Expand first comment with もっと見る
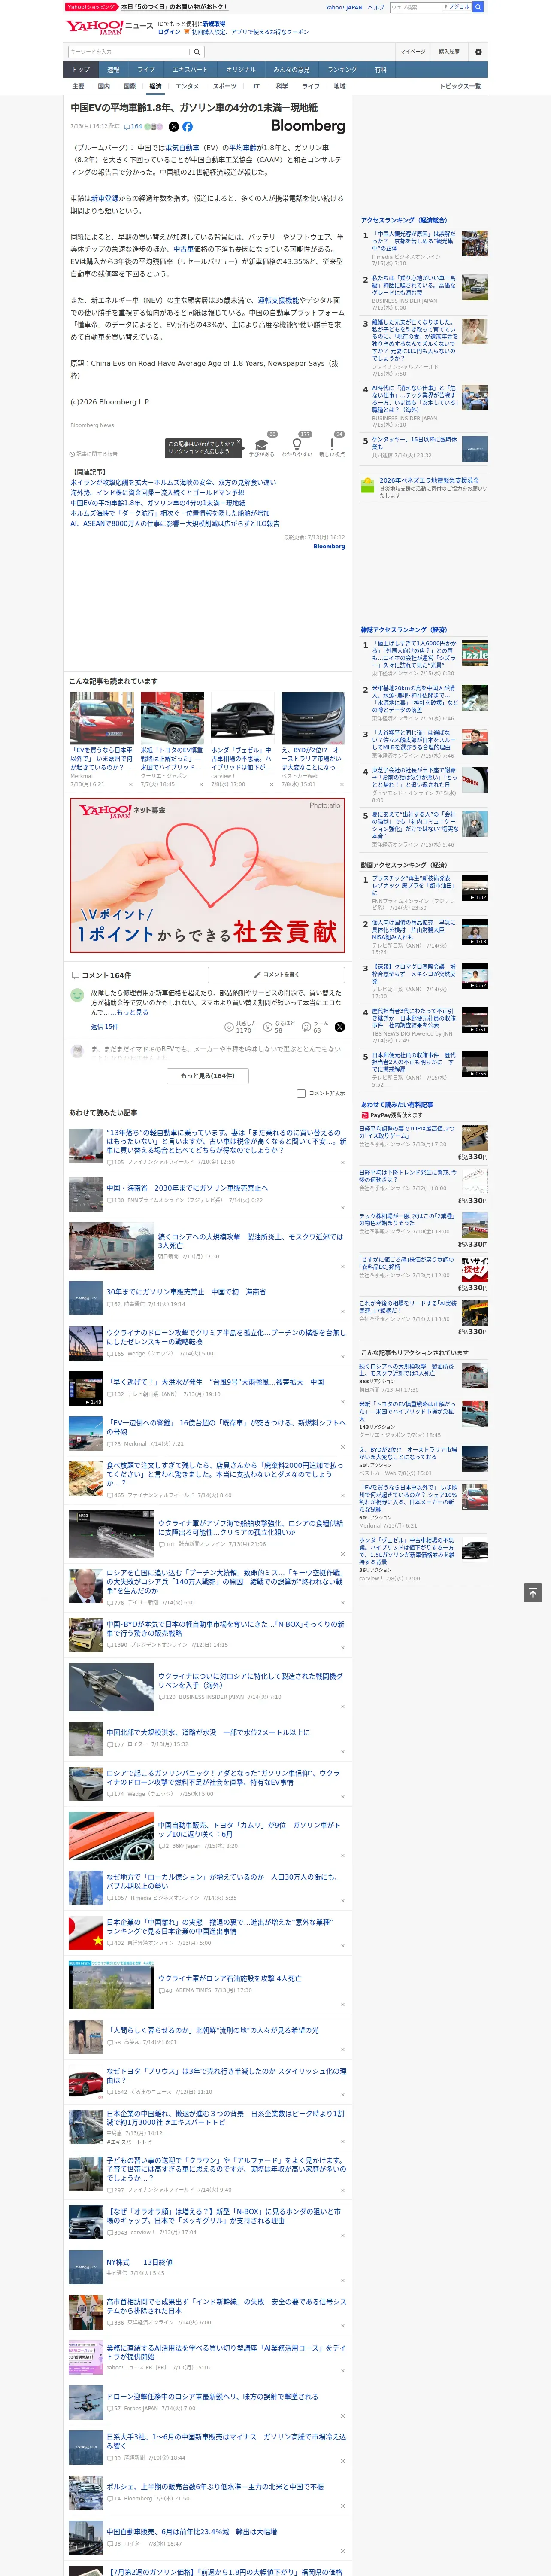Image resolution: width=551 pixels, height=2576 pixels. coord(134,1012)
